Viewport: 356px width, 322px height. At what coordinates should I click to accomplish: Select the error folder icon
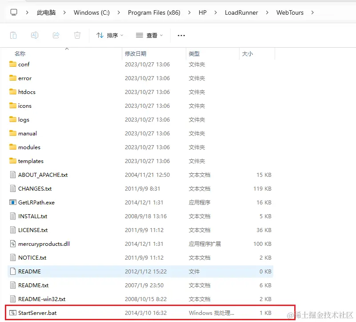pyautogui.click(x=13, y=78)
